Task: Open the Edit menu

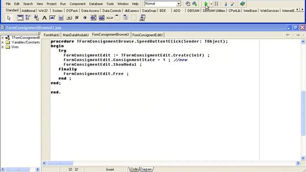Action: 17,4
